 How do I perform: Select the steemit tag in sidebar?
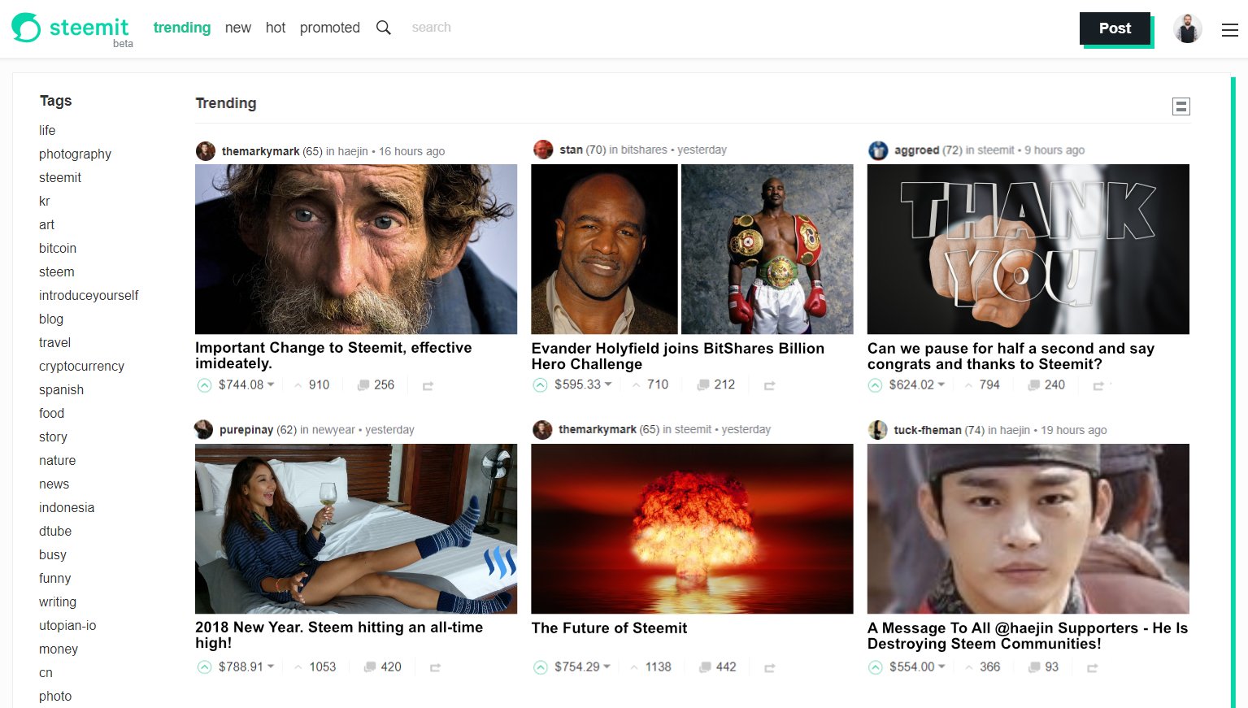[x=60, y=178]
